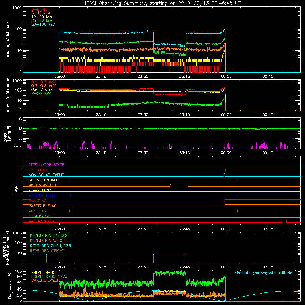Select the ATTENUATOR_STATE flag label
Screen dimensions: 305x305
[46, 165]
